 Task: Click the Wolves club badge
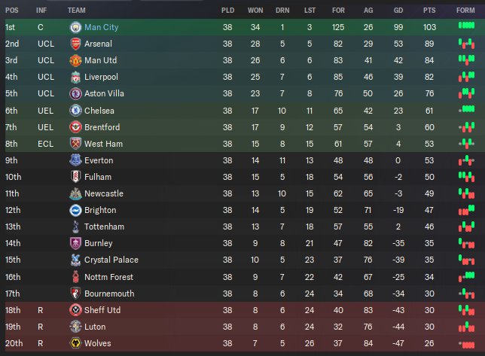point(75,343)
